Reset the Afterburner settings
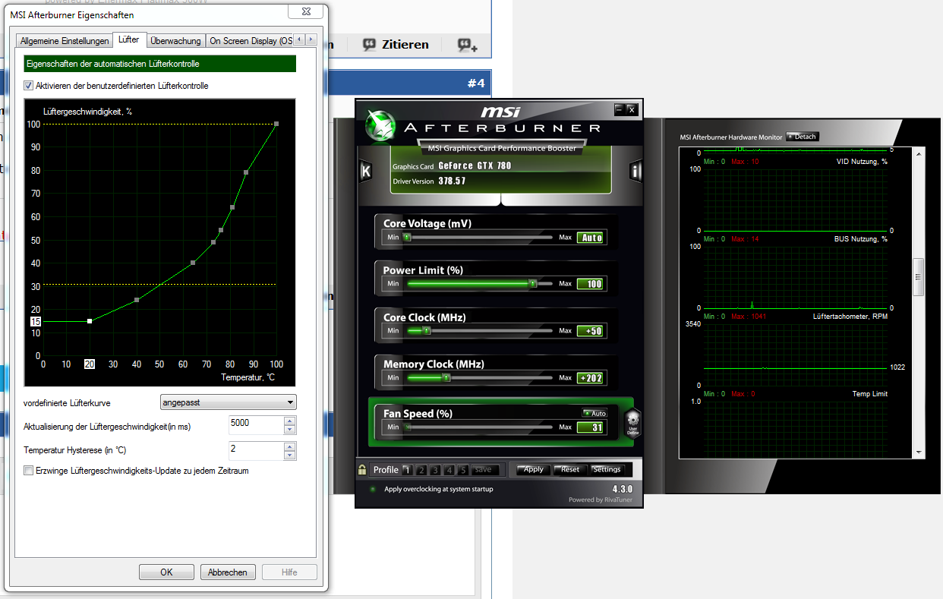The image size is (943, 599). [570, 469]
